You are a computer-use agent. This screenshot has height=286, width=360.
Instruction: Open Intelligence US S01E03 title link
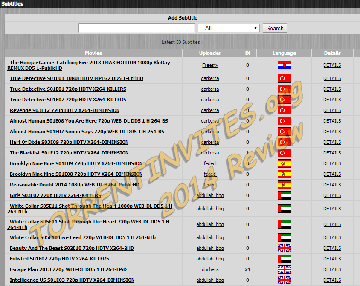(x=72, y=280)
